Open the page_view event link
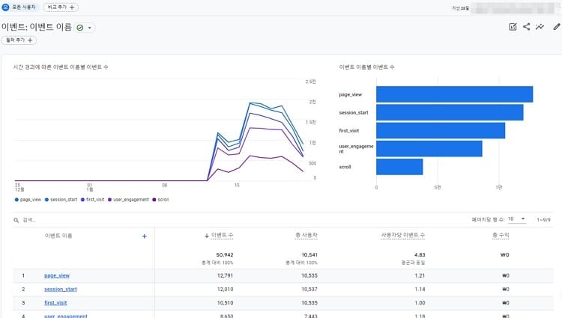The image size is (562, 318). [57, 275]
